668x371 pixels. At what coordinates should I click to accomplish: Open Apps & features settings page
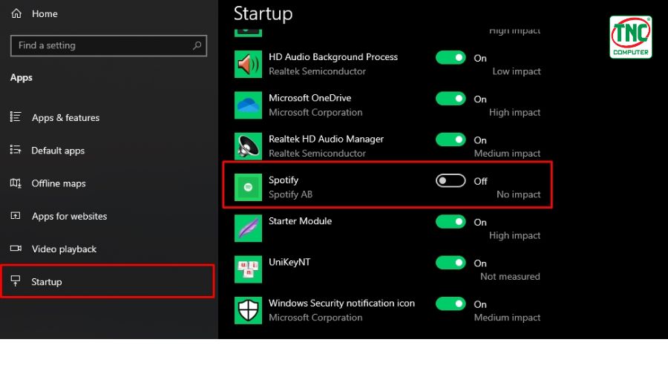(65, 117)
